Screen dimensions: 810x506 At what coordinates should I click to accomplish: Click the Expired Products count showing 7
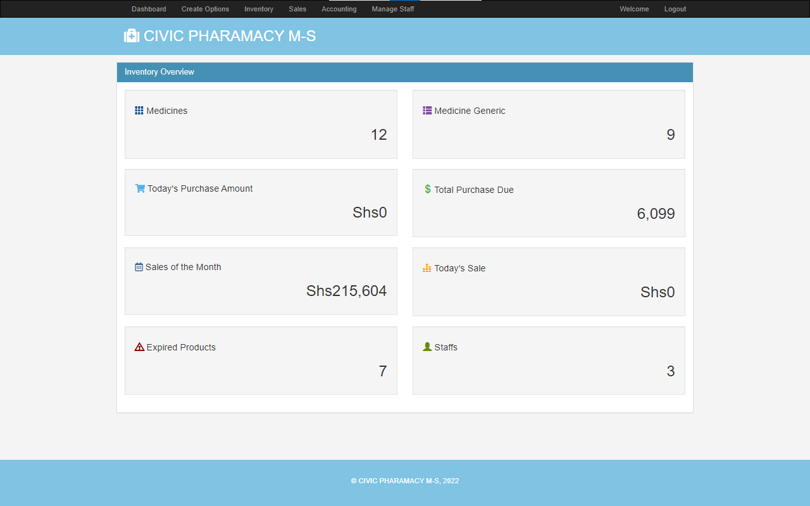tap(382, 371)
